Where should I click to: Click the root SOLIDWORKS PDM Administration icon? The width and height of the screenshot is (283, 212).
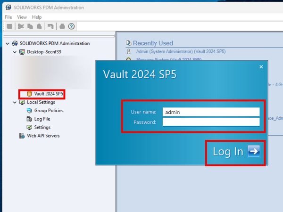(15, 43)
